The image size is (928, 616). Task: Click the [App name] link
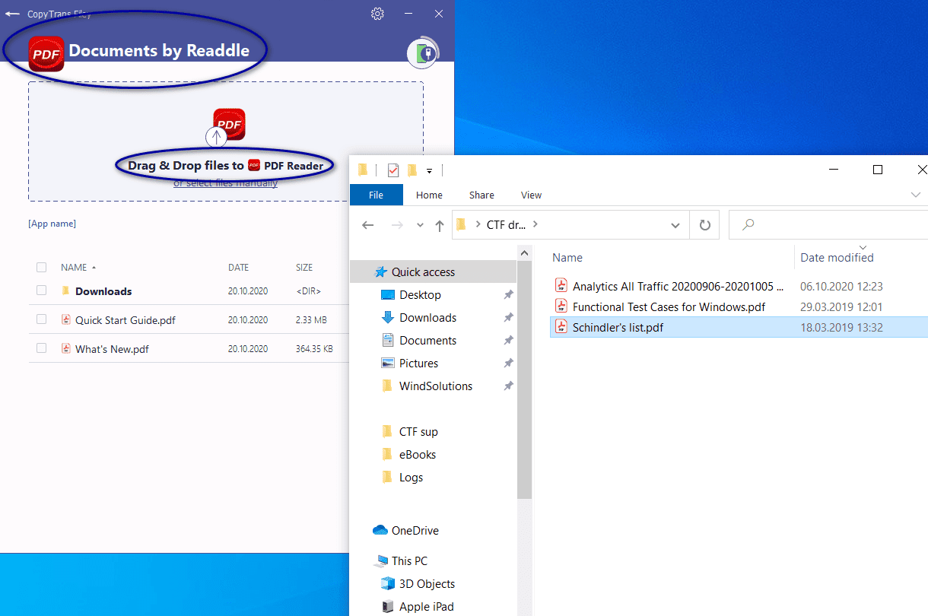tap(52, 224)
